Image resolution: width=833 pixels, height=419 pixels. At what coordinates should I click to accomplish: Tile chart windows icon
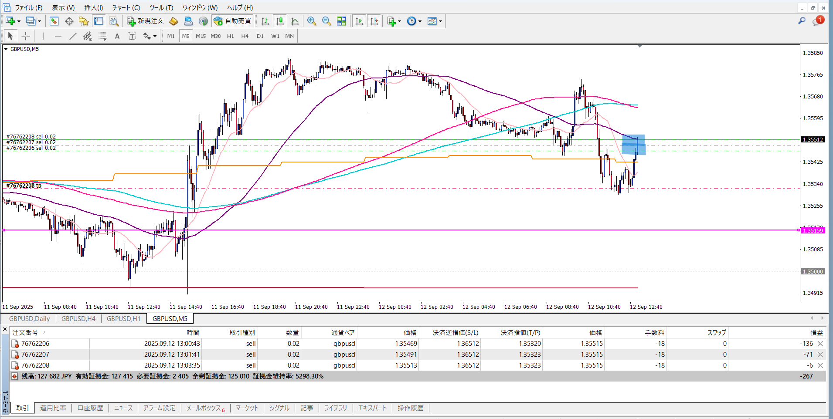[341, 21]
